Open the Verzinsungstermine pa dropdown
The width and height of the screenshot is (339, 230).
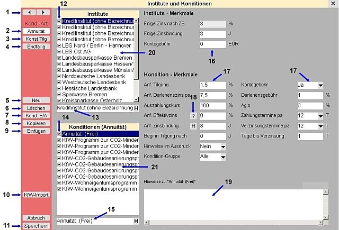pos(320,126)
